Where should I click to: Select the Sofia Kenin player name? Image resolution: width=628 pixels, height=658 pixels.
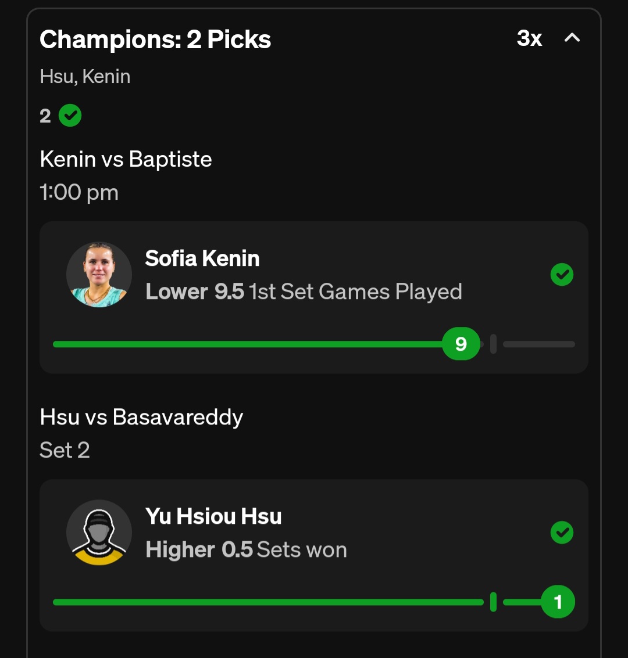[202, 258]
